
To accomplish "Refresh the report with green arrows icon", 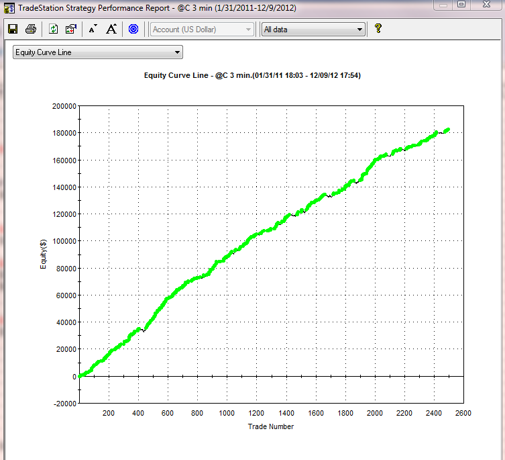I will click(x=54, y=29).
